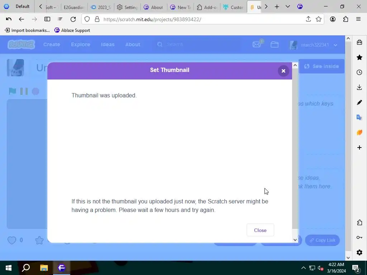The width and height of the screenshot is (367, 275).
Task: Open Ablaze Support bookmark
Action: tap(72, 30)
